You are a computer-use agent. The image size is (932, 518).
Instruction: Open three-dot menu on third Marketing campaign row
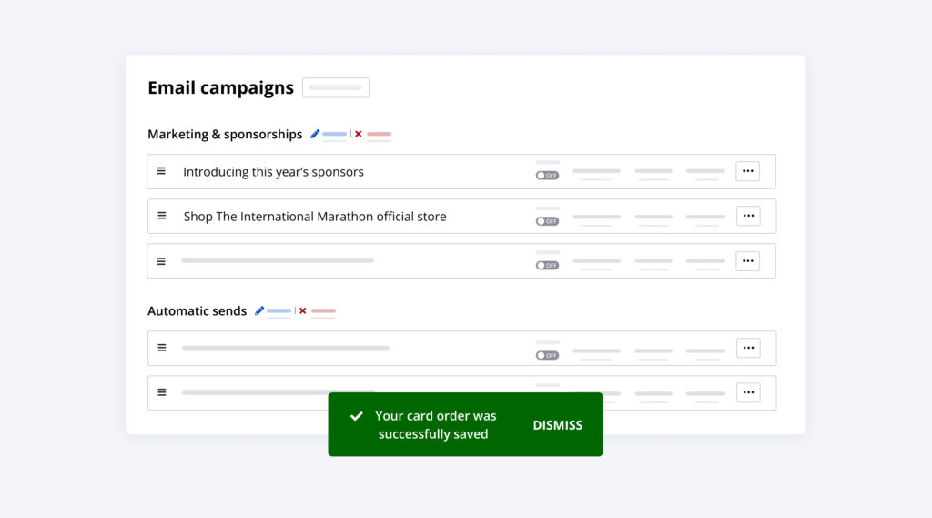pos(747,261)
